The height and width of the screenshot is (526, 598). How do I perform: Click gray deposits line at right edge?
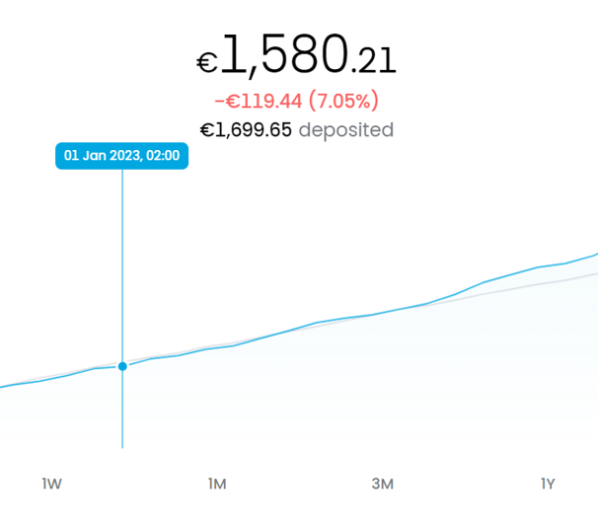click(591, 274)
